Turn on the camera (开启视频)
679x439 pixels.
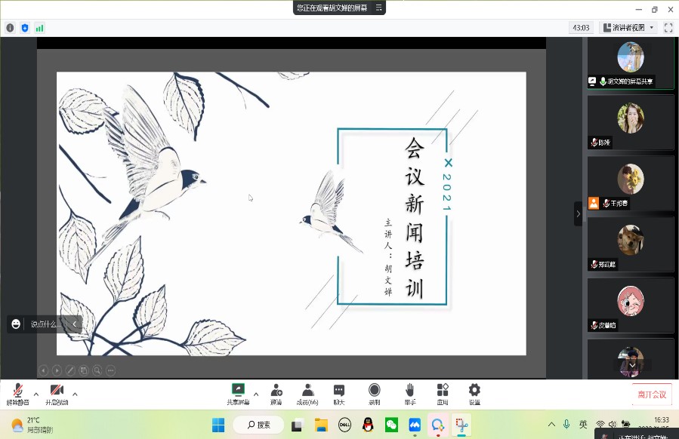[57, 393]
